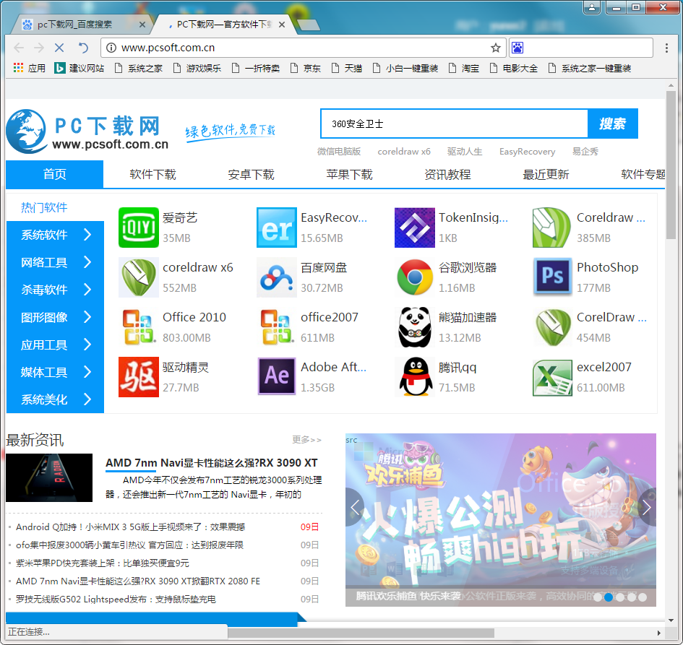683x645 pixels.
Task: Click the Baidu paw icon in search box
Action: pyautogui.click(x=517, y=48)
